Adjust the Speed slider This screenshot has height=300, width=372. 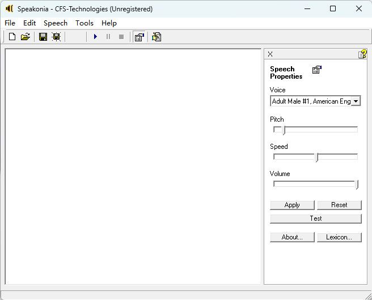tap(315, 157)
